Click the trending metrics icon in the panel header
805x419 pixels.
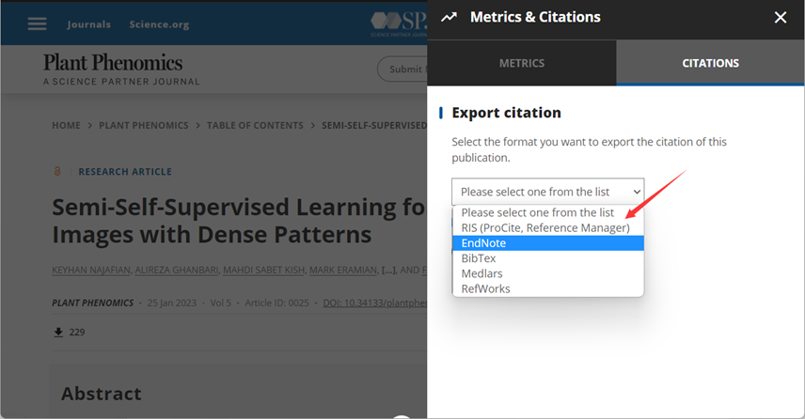click(449, 18)
